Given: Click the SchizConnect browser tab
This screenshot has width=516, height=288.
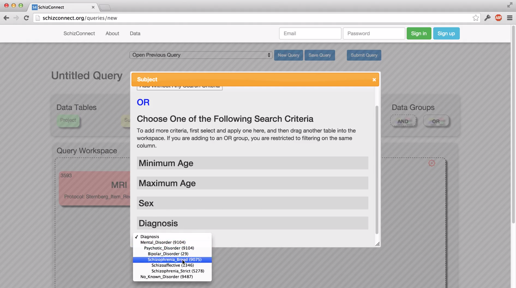Looking at the screenshot, I should pos(63,7).
